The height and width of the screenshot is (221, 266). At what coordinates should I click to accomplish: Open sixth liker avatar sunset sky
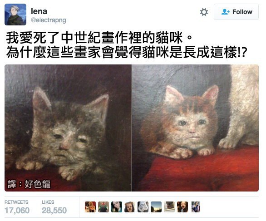point(156,207)
